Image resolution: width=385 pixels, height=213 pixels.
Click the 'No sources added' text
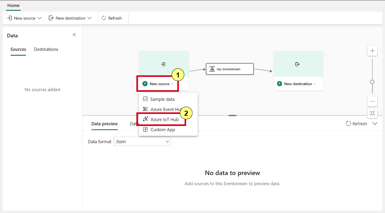coord(42,90)
